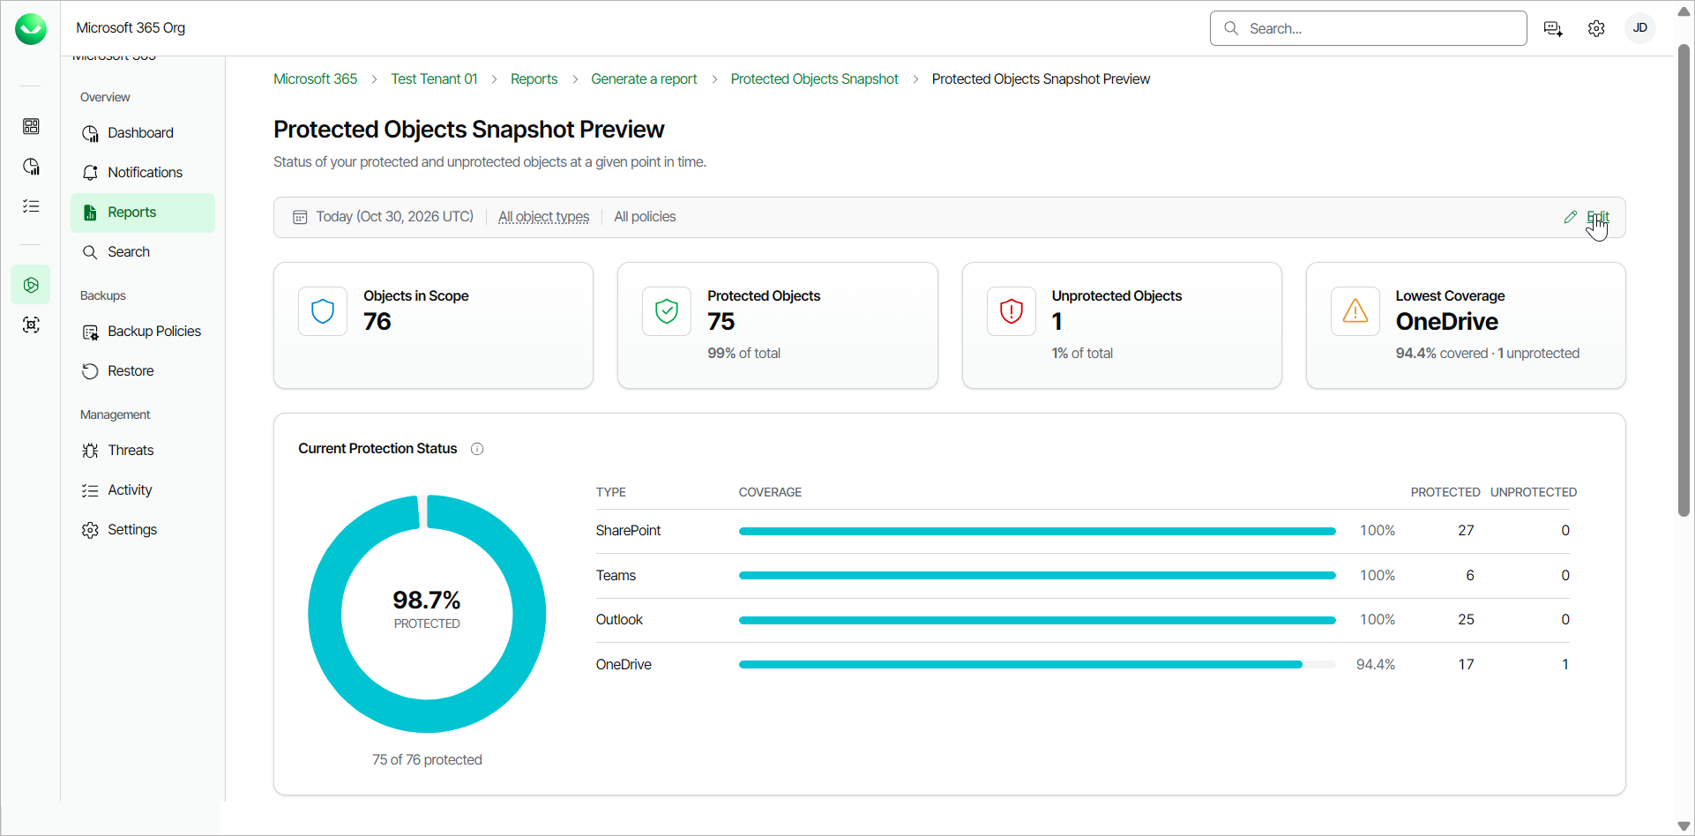Click the Teams row label
Screen dimensions: 1695x836
coord(616,576)
